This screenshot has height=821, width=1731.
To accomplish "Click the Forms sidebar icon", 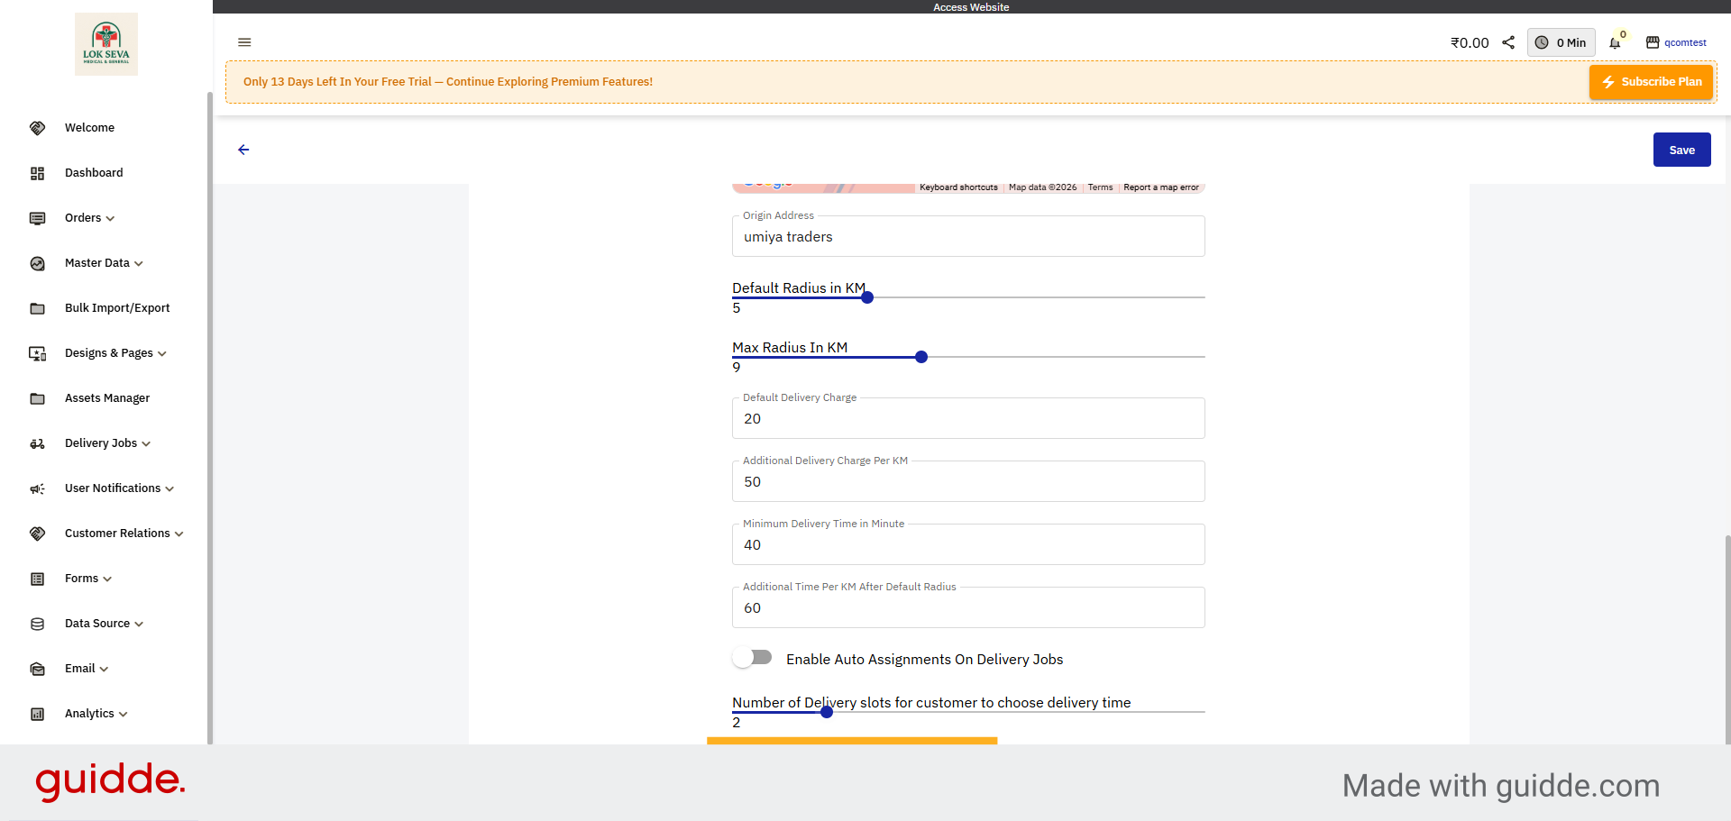I will 37,579.
